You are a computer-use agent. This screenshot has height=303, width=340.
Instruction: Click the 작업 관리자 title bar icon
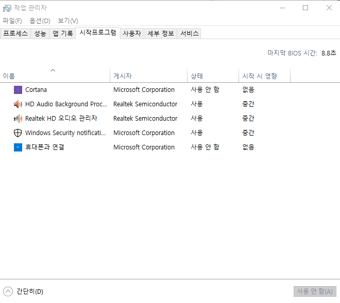[x=7, y=8]
